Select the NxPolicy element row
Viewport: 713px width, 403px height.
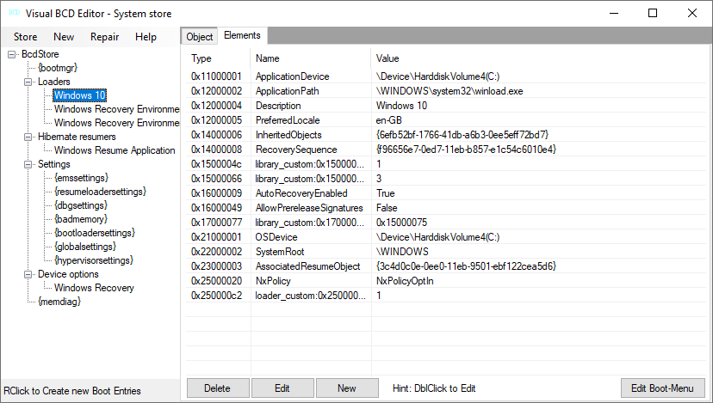point(447,281)
